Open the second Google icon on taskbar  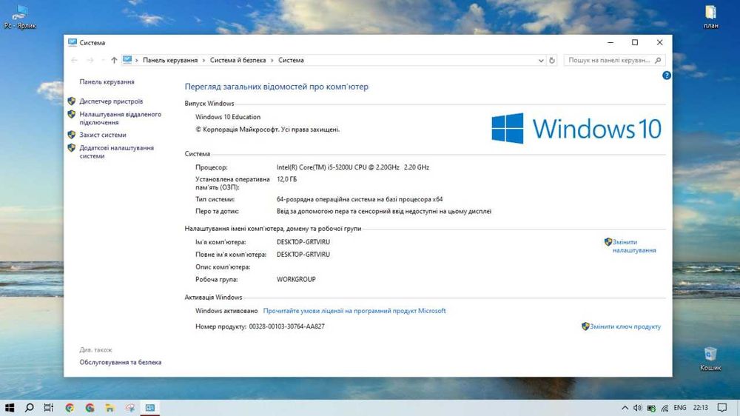pos(90,408)
